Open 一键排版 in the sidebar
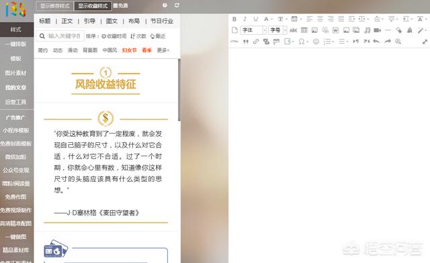The image size is (430, 263). click(x=16, y=44)
